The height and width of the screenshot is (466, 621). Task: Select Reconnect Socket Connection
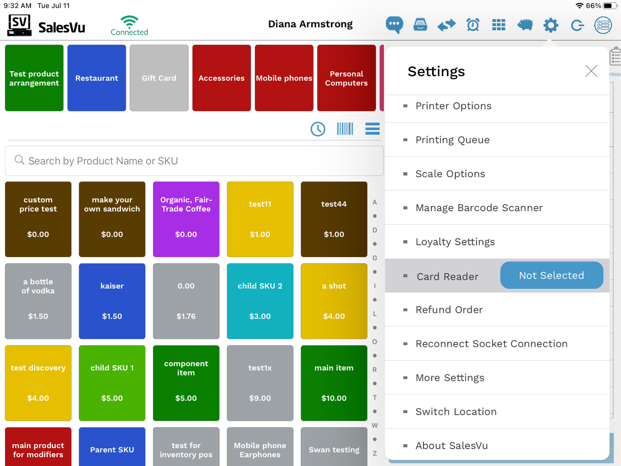click(497, 343)
